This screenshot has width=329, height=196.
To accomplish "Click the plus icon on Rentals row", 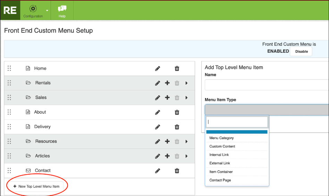I will click(x=167, y=83).
